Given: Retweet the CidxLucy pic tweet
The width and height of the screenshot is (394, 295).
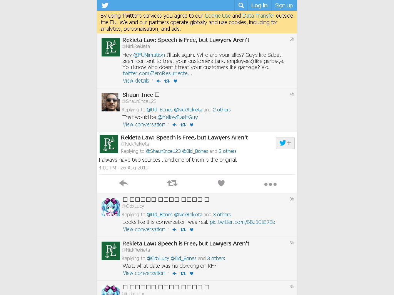Looking at the screenshot, I should click(183, 230).
